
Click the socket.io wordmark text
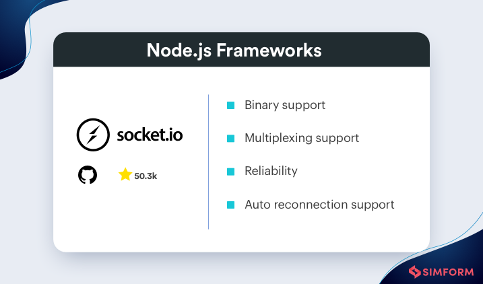(150, 135)
